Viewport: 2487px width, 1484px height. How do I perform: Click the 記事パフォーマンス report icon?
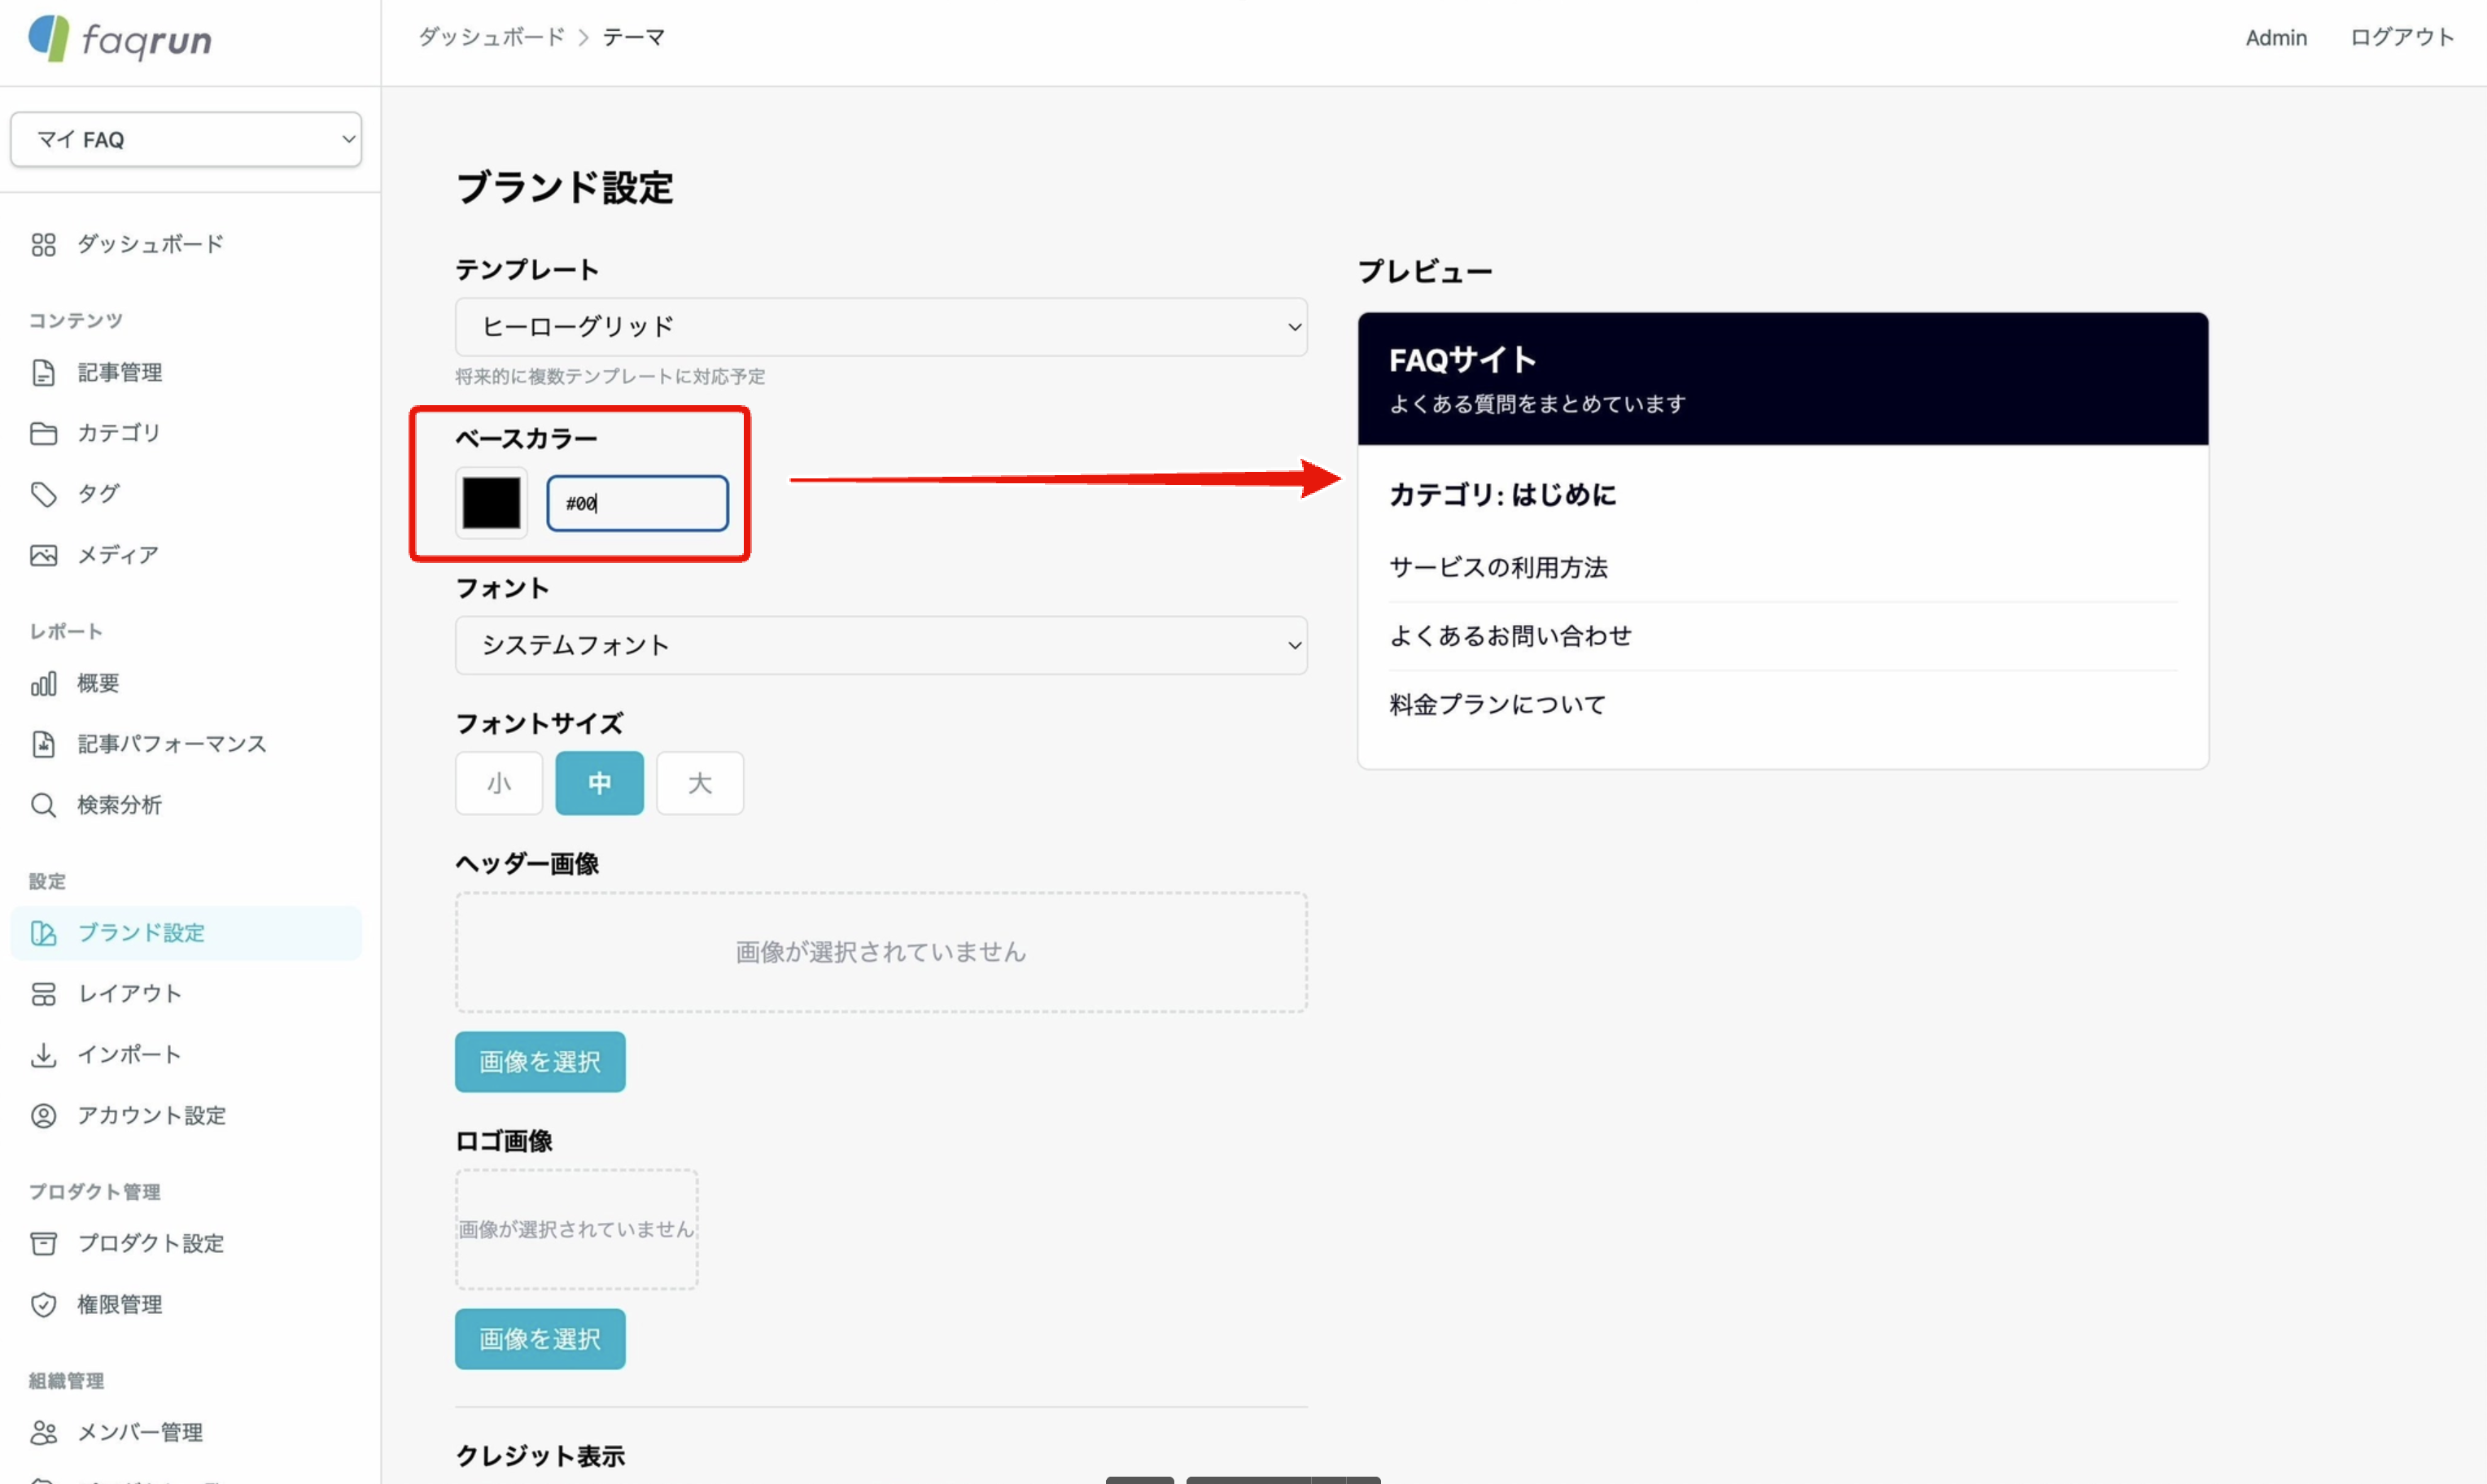[43, 744]
